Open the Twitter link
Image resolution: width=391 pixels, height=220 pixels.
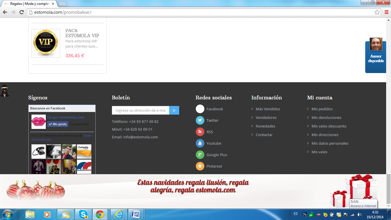pyautogui.click(x=212, y=120)
